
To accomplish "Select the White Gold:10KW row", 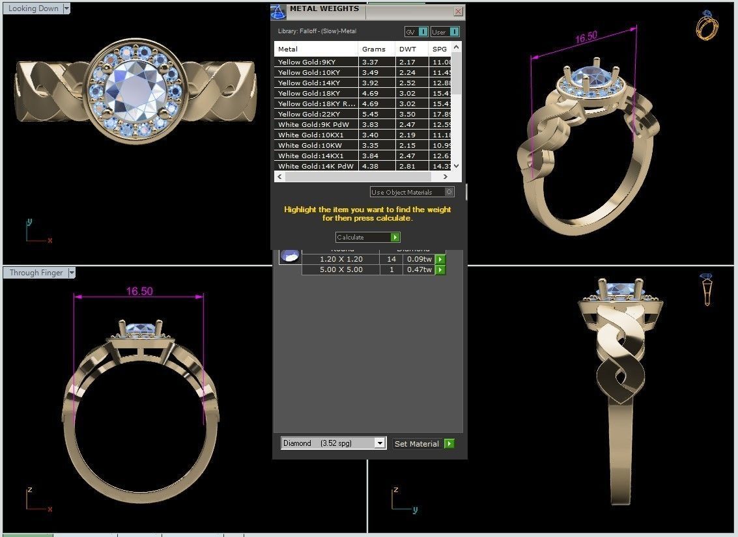I will click(362, 145).
